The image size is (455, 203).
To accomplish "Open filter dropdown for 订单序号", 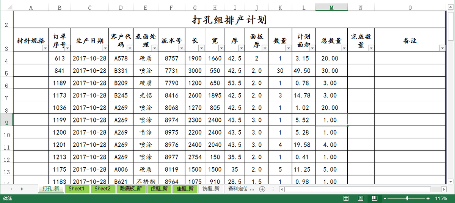I will point(67,48).
